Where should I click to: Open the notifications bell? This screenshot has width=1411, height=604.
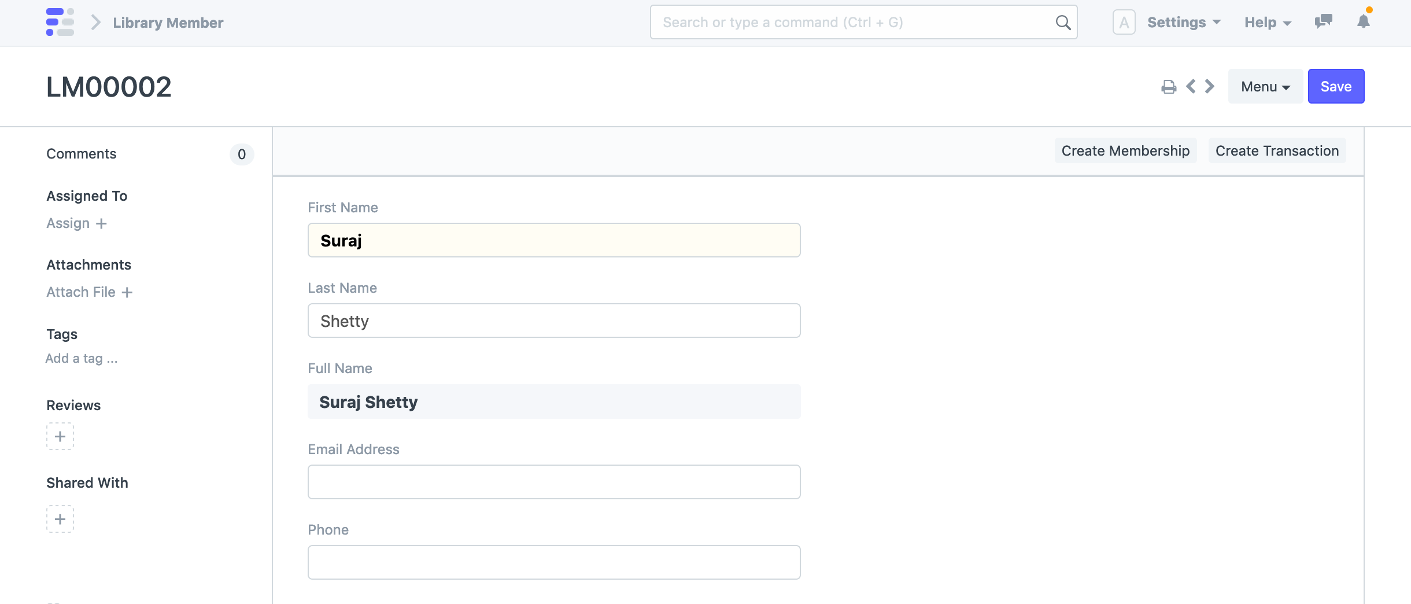1362,22
